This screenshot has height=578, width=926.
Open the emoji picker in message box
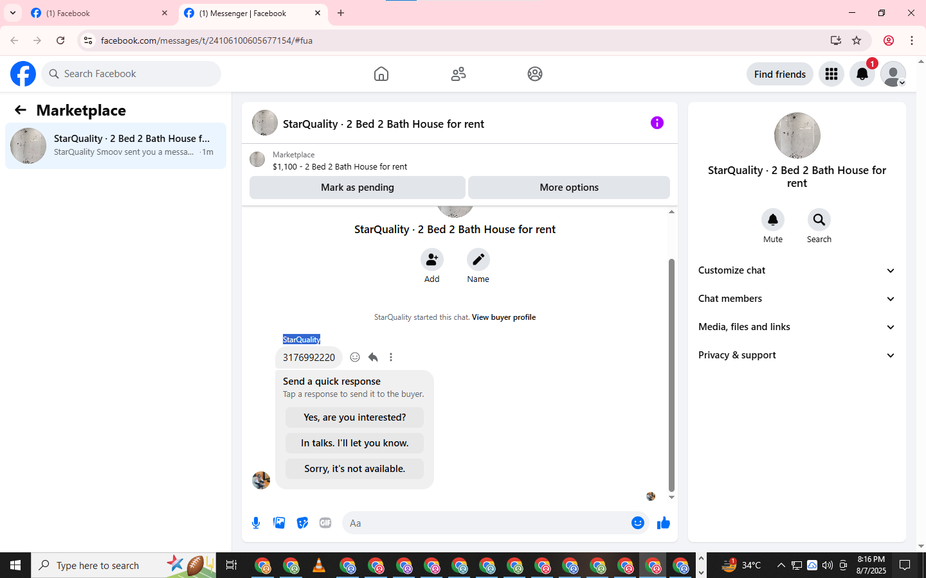point(638,523)
